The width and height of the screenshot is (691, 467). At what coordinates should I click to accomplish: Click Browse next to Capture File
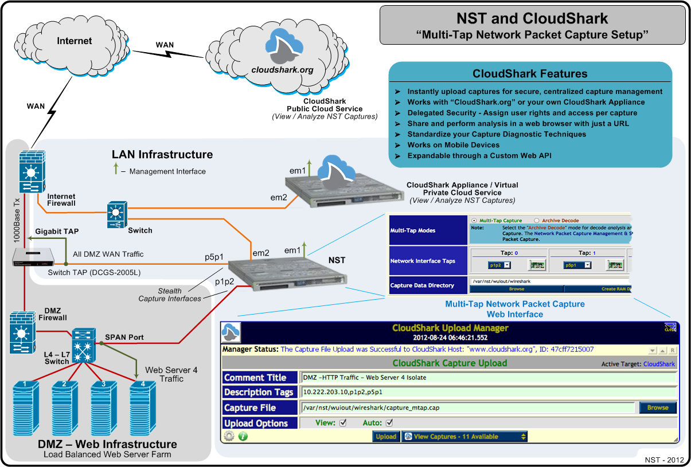pyautogui.click(x=658, y=407)
